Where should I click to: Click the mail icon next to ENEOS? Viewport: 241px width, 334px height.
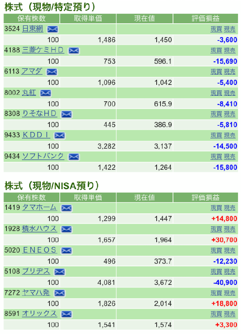click(x=66, y=250)
